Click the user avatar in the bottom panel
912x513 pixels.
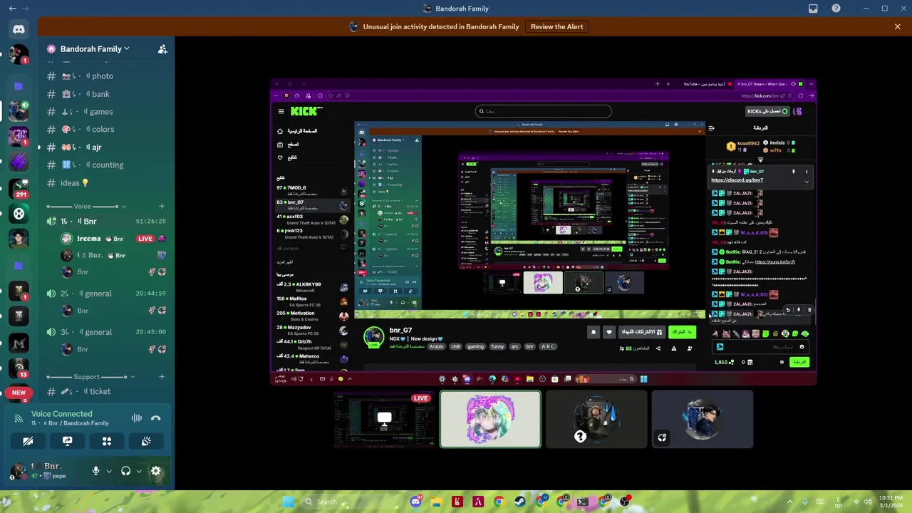click(x=19, y=470)
